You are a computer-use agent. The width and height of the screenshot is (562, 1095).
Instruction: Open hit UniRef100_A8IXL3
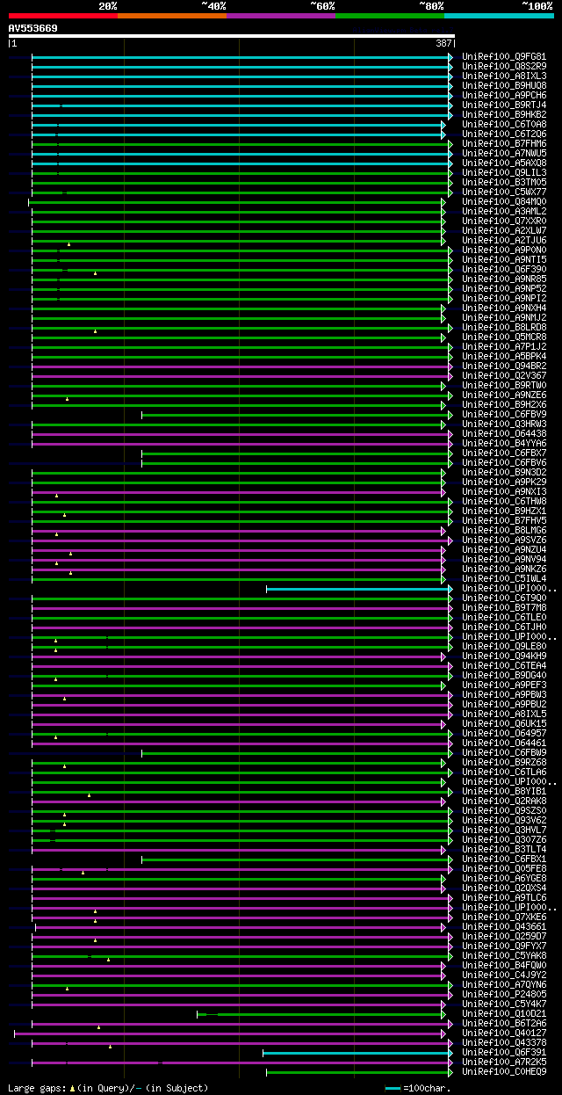click(x=505, y=76)
